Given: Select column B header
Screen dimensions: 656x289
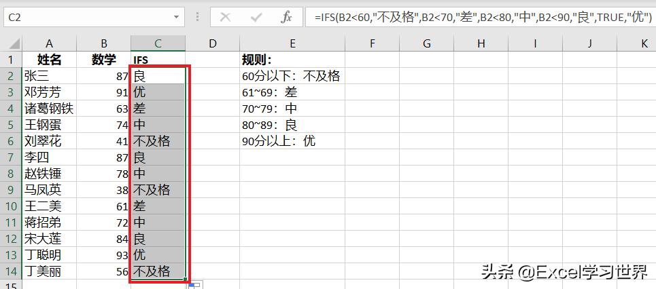Looking at the screenshot, I should point(104,44).
